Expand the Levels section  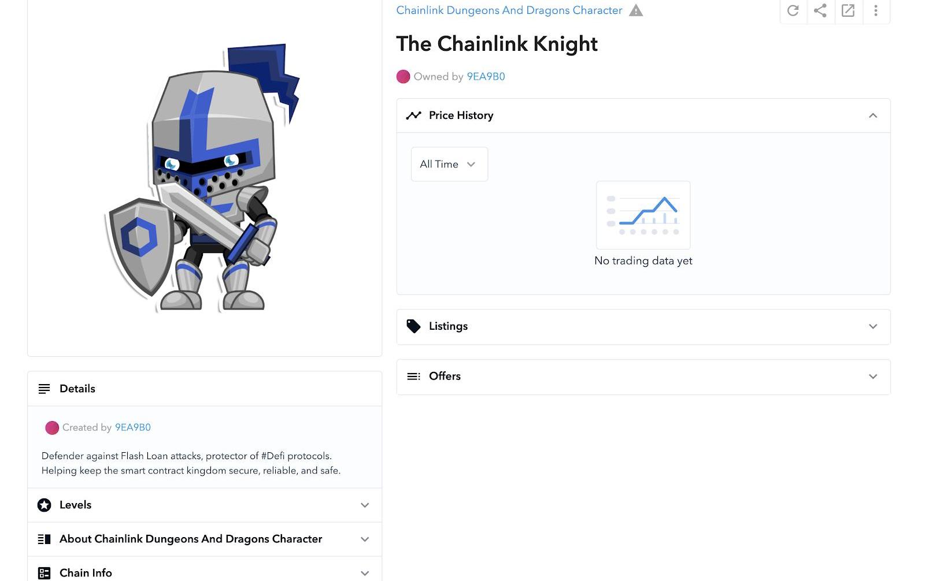pyautogui.click(x=365, y=505)
